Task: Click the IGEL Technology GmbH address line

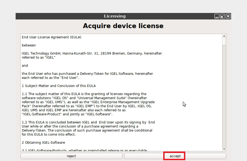Action: tap(92, 53)
